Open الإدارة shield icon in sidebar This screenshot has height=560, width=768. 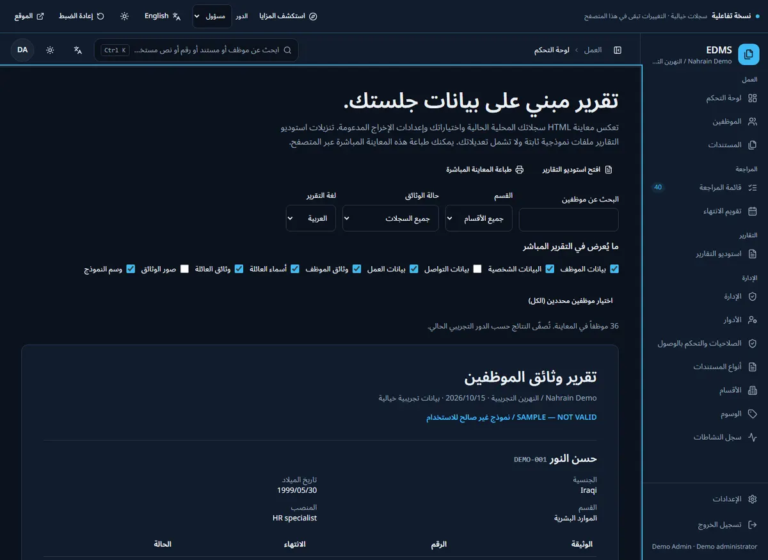[x=753, y=296]
